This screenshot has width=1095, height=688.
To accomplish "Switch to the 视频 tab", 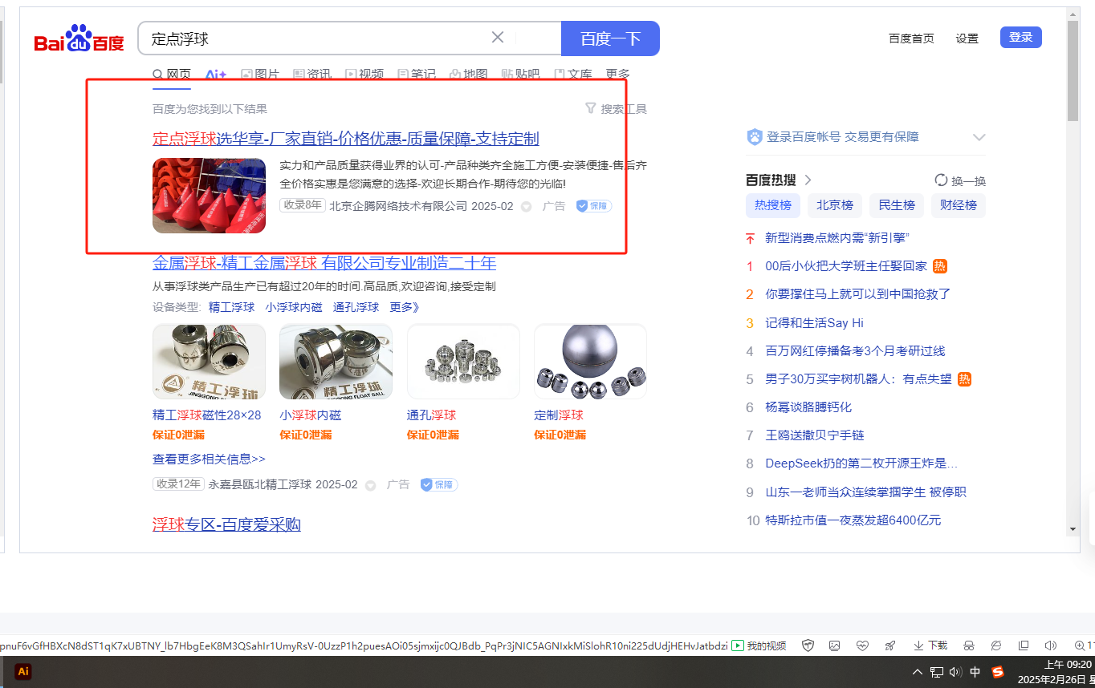I will (x=364, y=74).
